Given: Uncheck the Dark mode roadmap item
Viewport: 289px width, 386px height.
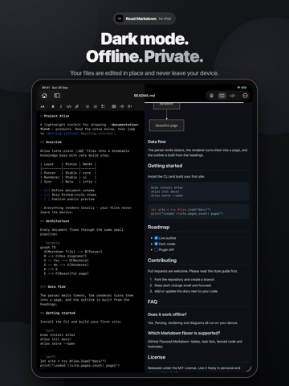Looking at the screenshot, I should (x=156, y=244).
